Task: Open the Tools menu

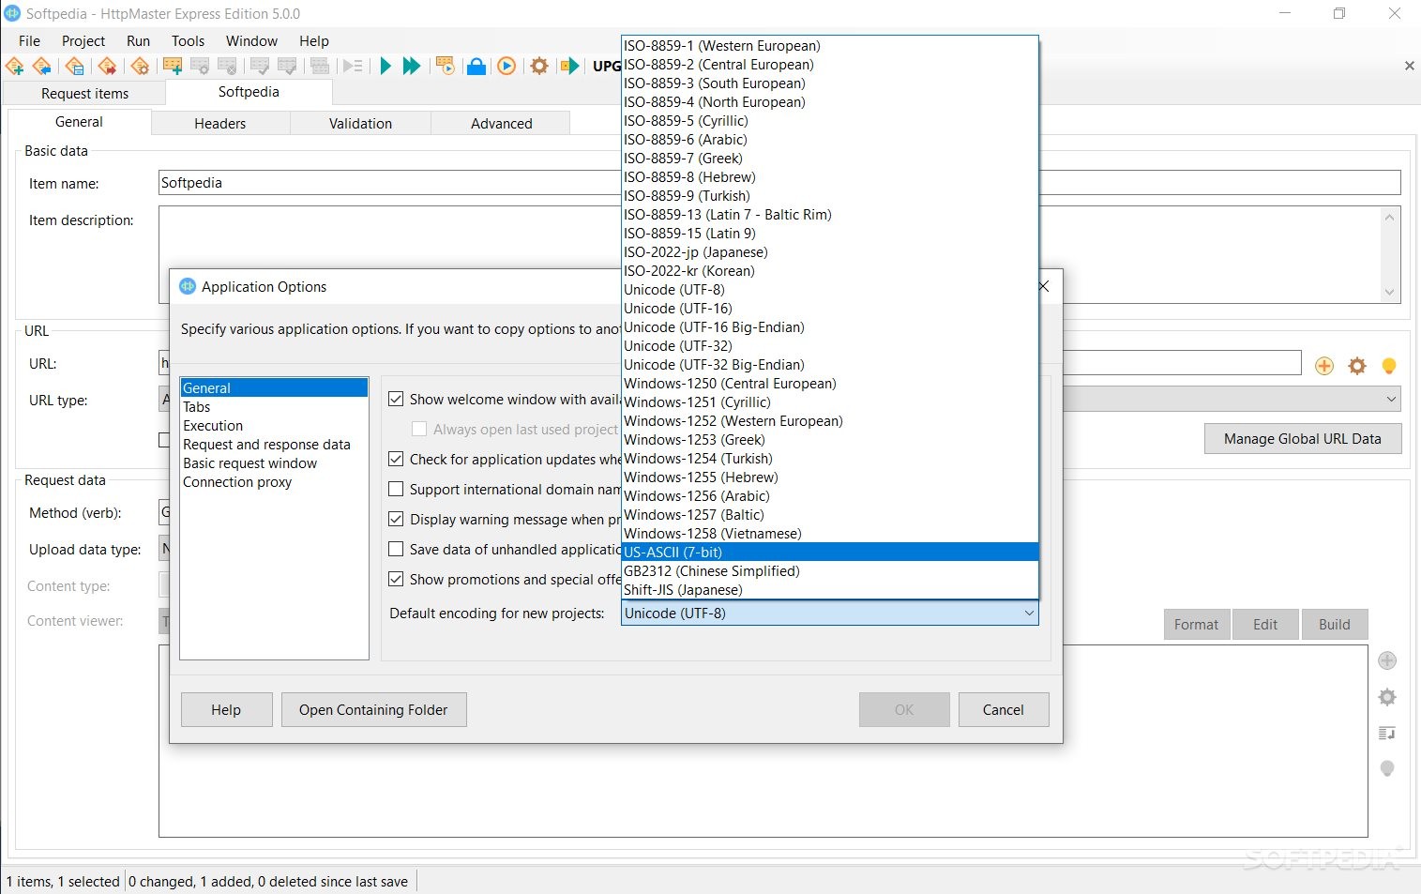Action: [188, 40]
